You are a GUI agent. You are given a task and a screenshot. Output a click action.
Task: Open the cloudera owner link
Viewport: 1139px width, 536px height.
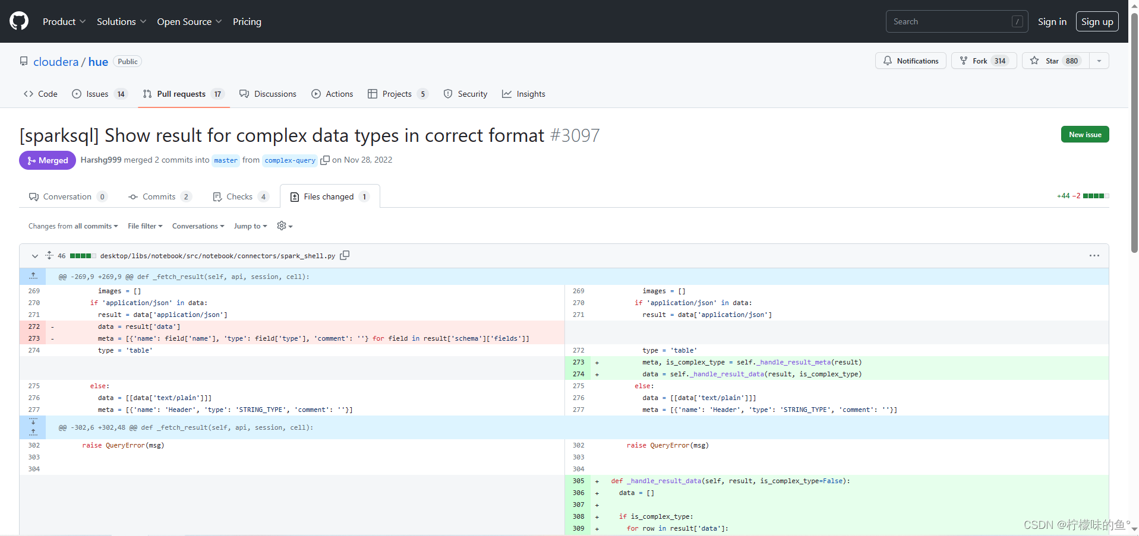(56, 62)
